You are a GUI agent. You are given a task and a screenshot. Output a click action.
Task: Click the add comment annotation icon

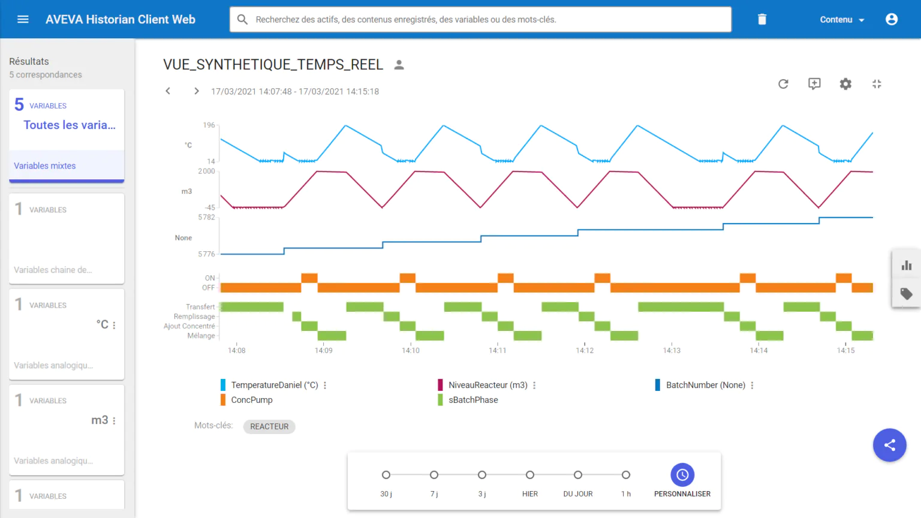click(814, 84)
